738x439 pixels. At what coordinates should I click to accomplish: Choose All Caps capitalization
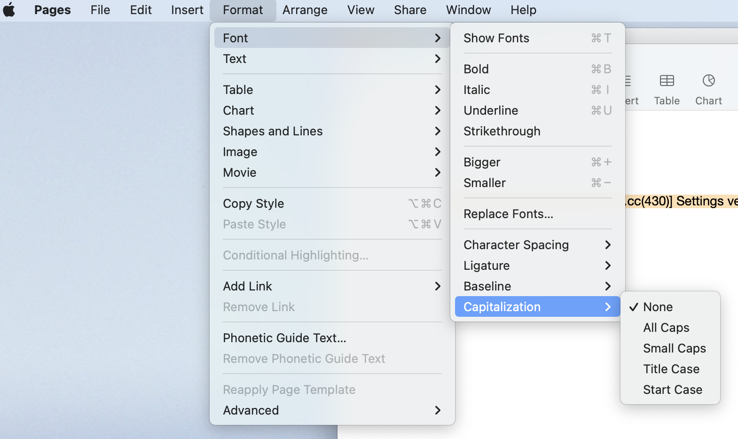coord(666,328)
